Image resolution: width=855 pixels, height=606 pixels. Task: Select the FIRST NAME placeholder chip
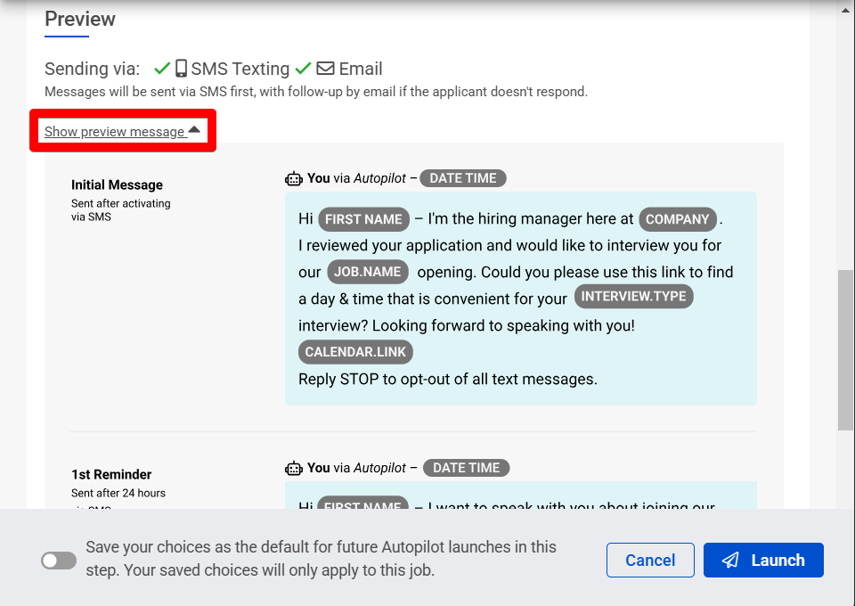(x=363, y=219)
